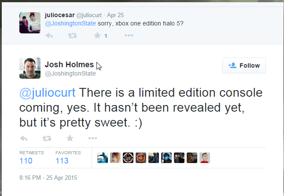Screen dimensions: 284x196
Task: Reply to juliocesar's tweet
Action: (49, 36)
